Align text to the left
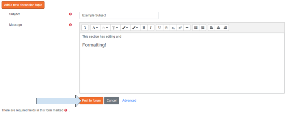This screenshot has width=286, height=113. (x=211, y=28)
